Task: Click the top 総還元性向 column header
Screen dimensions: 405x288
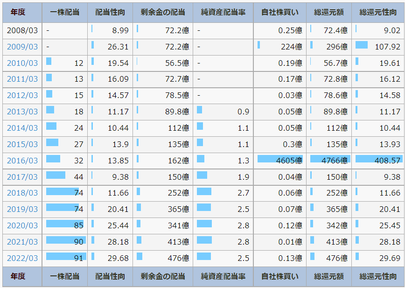Action: (x=378, y=12)
